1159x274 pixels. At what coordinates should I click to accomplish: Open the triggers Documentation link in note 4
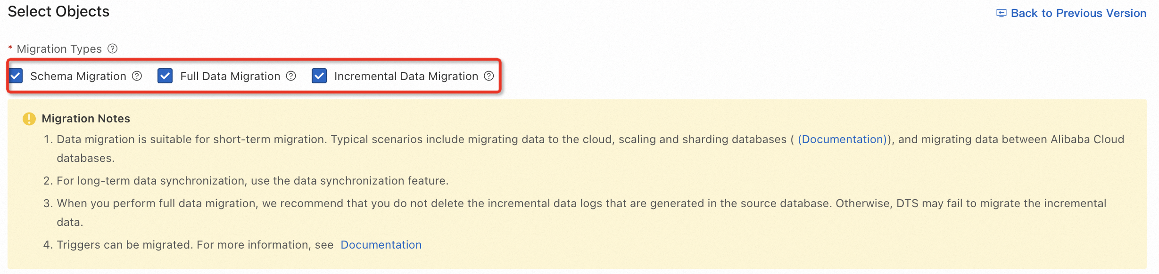coord(381,244)
